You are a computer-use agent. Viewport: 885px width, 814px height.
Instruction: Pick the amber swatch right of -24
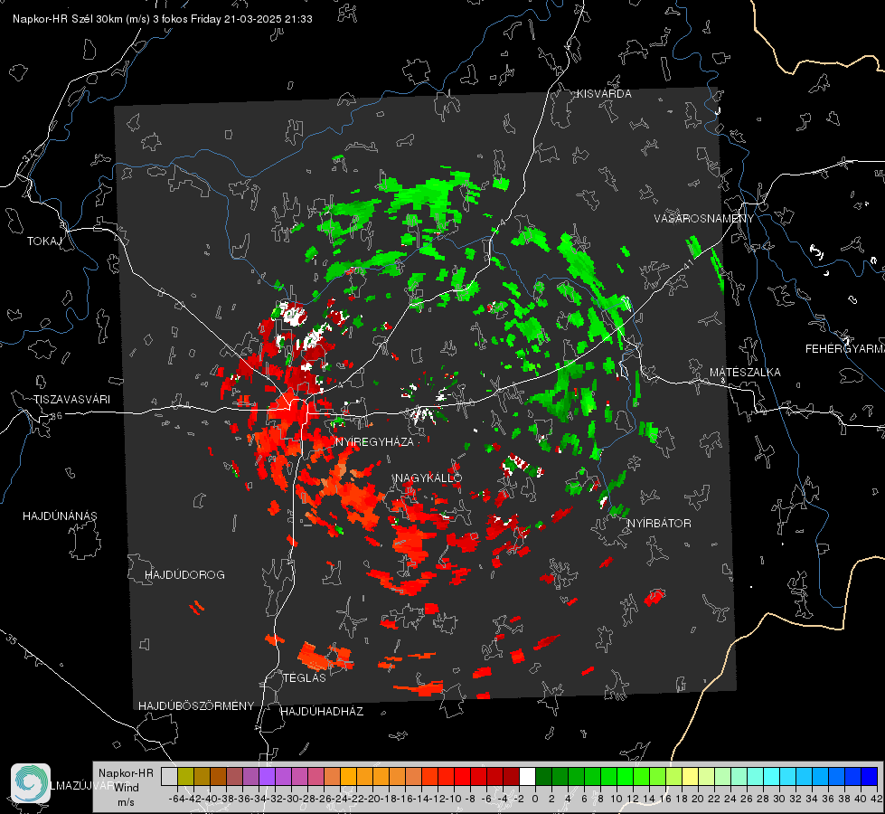pyautogui.click(x=348, y=776)
